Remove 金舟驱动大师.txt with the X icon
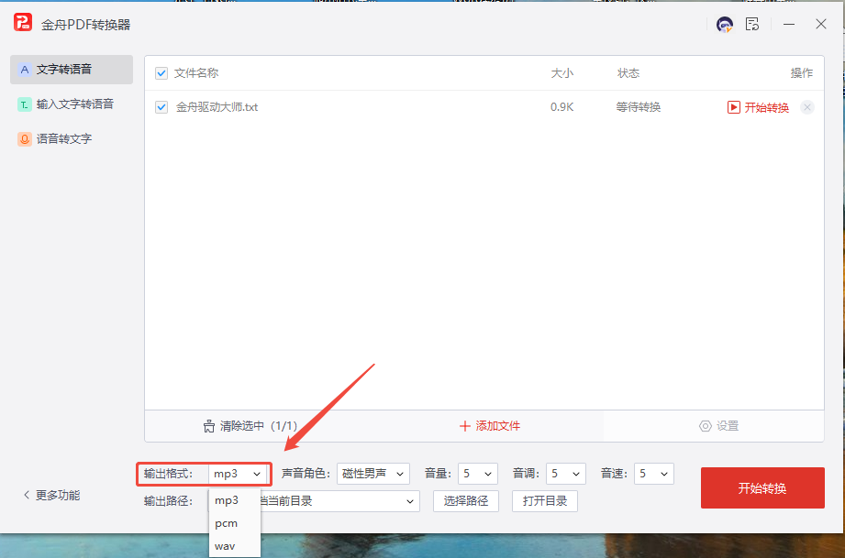 coord(806,107)
